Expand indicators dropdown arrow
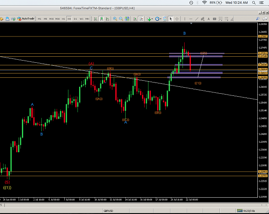 [x=152, y=19]
